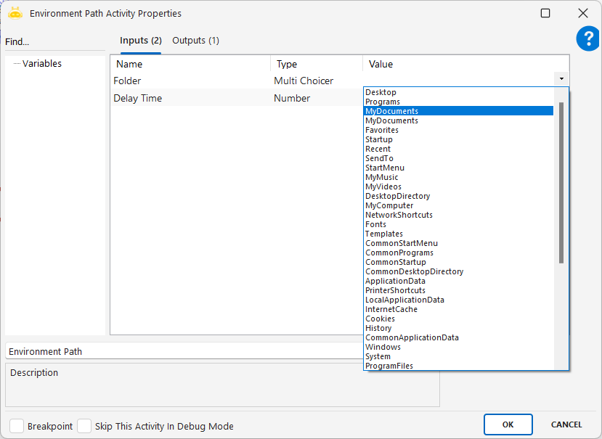The image size is (602, 439).
Task: Pick CommonApplicationData from the dropdown list
Action: tap(412, 337)
